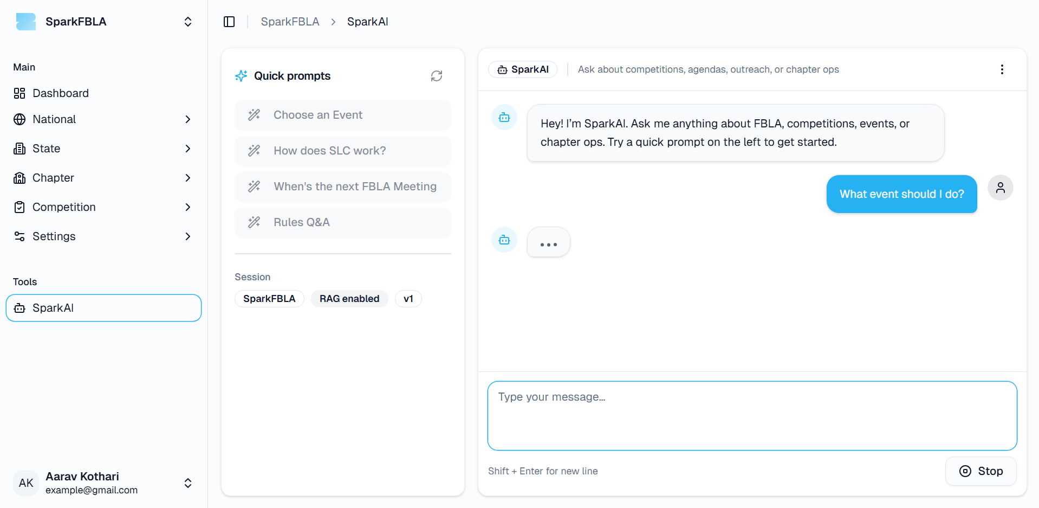This screenshot has height=508, width=1039.
Task: Click the v1 session badge
Action: [x=408, y=299]
